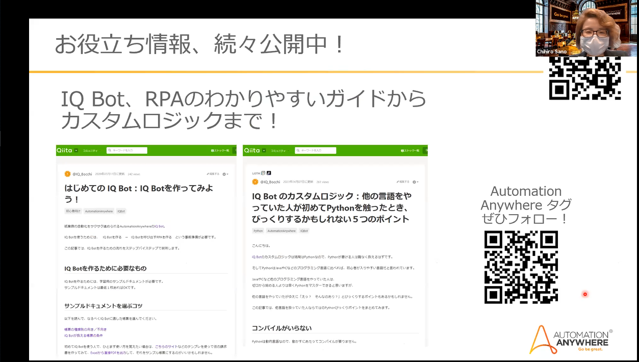
Task: Open ストック一覧 on カスタムロジック page
Action: 410,151
